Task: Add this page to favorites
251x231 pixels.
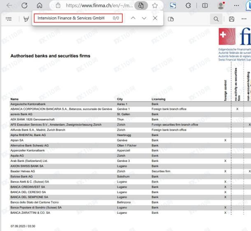Action: coord(155,6)
